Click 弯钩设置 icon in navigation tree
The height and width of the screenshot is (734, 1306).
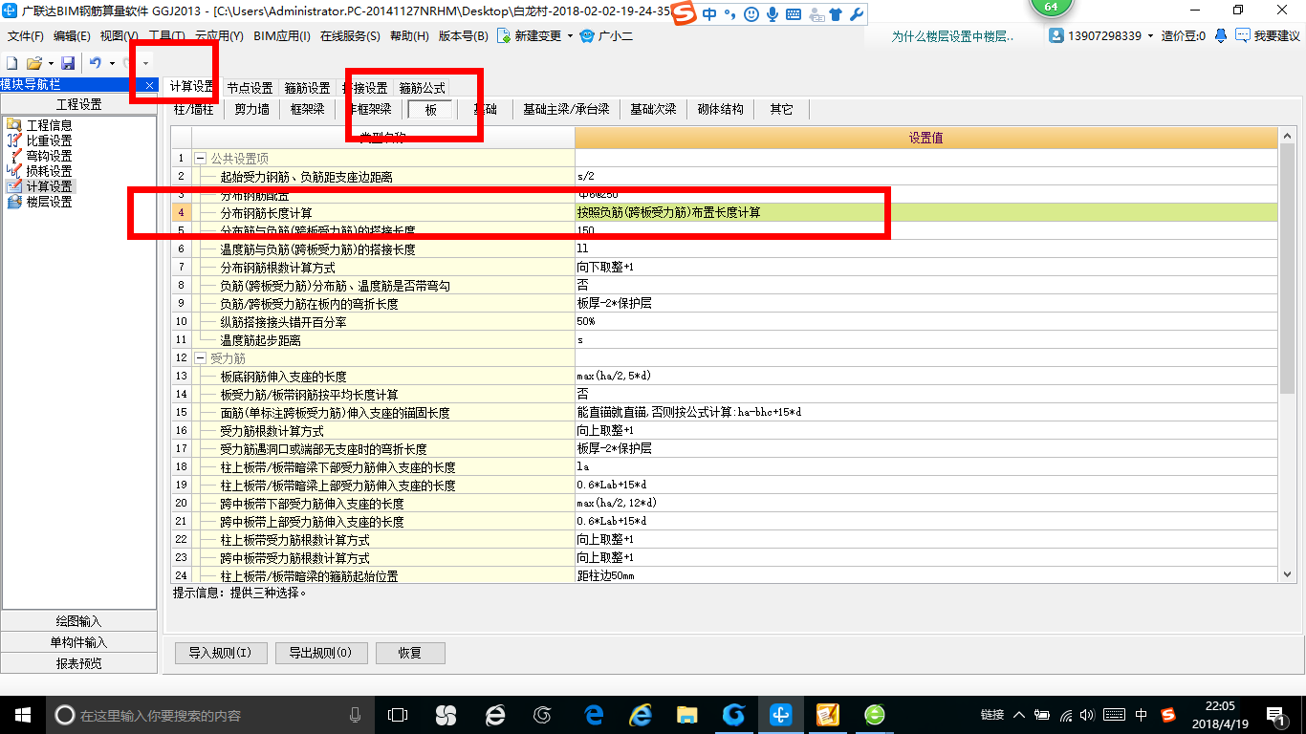pyautogui.click(x=13, y=156)
